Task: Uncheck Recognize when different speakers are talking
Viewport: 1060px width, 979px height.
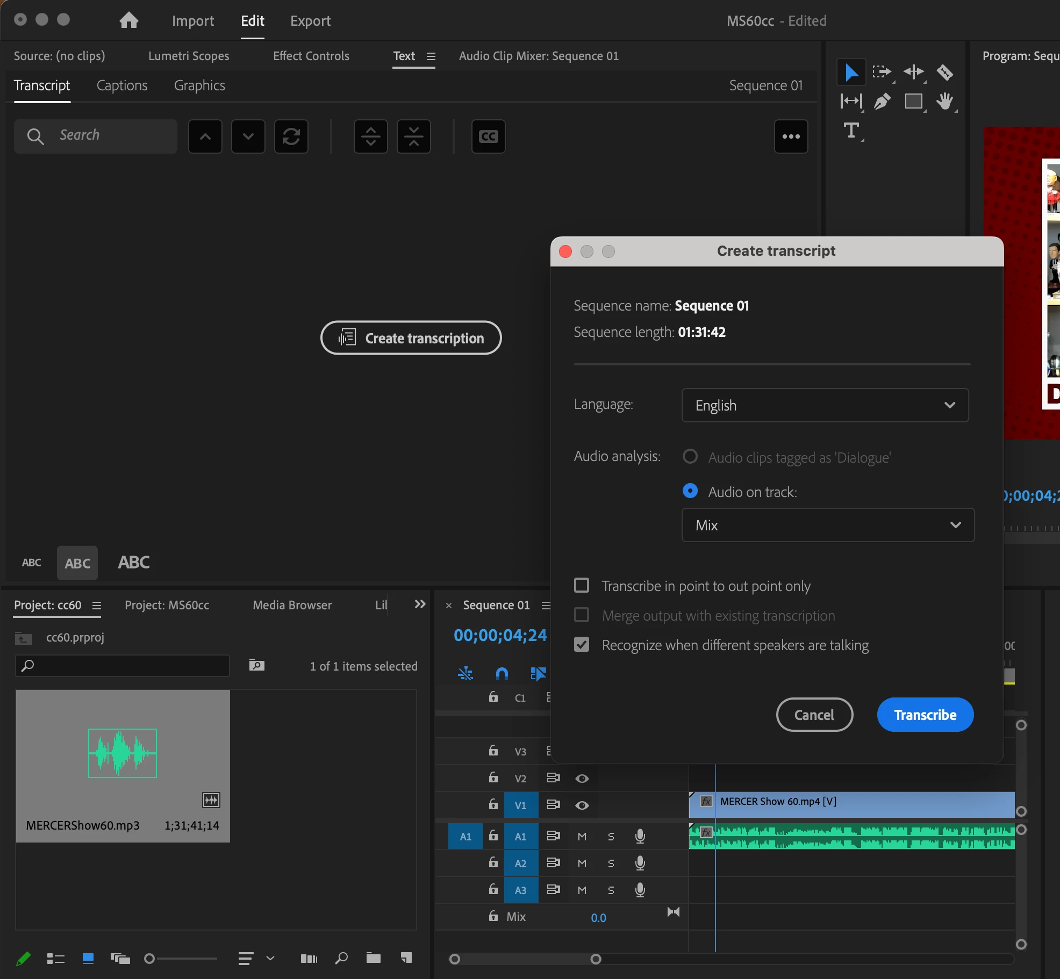Action: (x=582, y=644)
